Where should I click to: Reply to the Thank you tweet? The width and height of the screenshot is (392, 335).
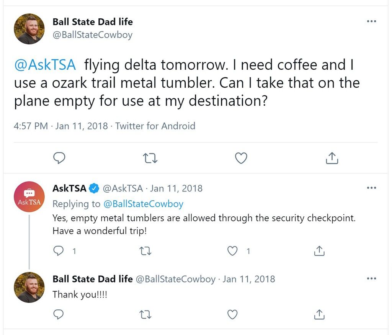59,314
